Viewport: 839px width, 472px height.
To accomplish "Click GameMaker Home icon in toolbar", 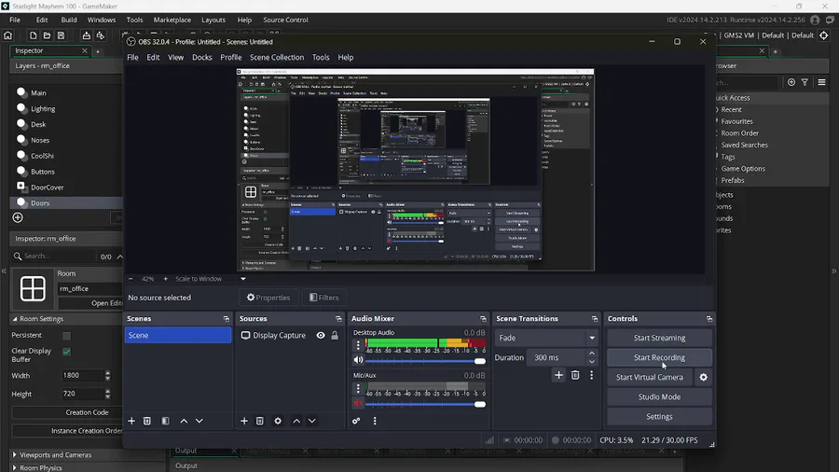I will coord(8,35).
